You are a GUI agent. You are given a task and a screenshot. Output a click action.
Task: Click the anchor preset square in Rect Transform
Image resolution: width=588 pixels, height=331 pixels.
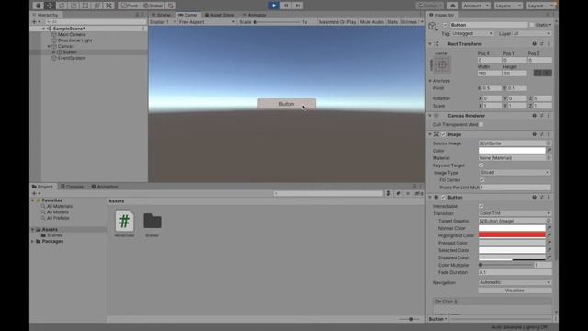click(442, 64)
